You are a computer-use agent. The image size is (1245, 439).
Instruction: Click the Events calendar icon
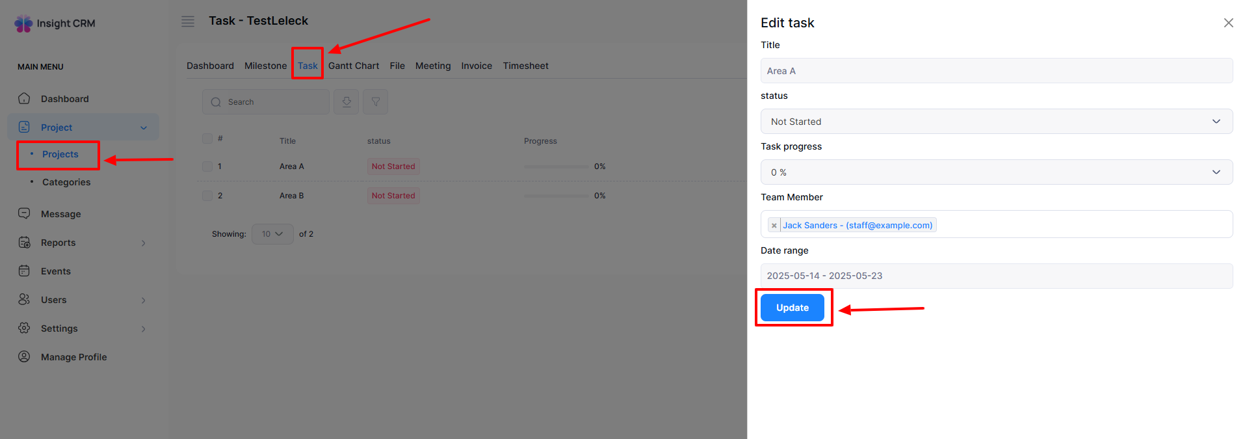pos(24,271)
